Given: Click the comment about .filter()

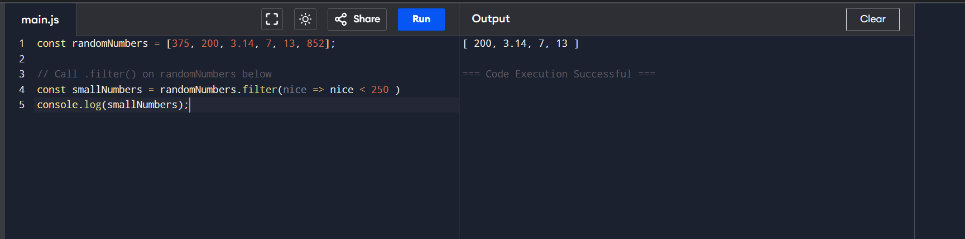Looking at the screenshot, I should 154,74.
